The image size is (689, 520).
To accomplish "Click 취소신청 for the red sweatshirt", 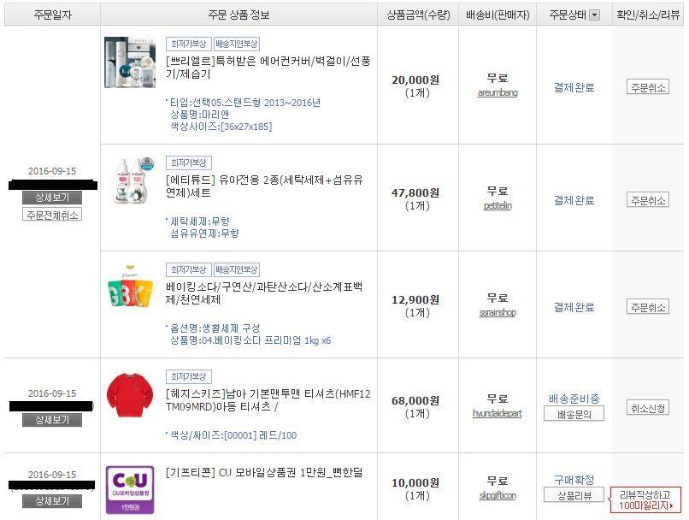I will 648,408.
